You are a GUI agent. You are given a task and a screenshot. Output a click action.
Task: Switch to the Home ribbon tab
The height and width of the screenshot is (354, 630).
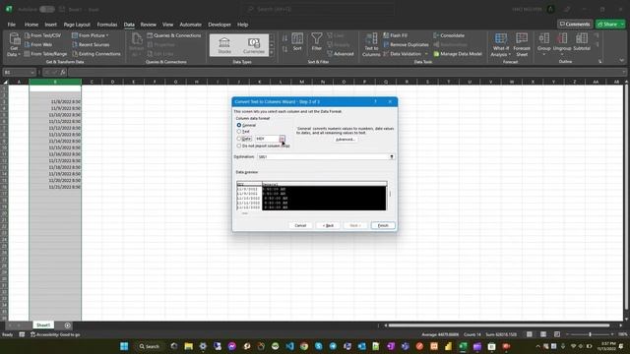coord(31,25)
